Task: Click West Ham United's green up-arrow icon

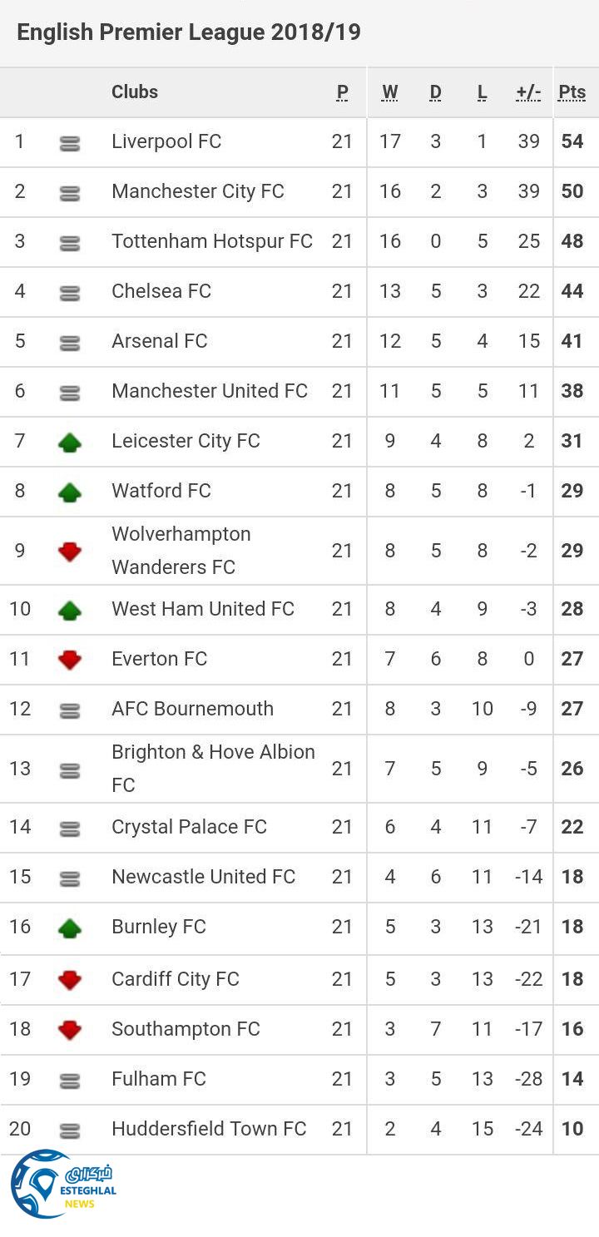Action: coord(70,611)
